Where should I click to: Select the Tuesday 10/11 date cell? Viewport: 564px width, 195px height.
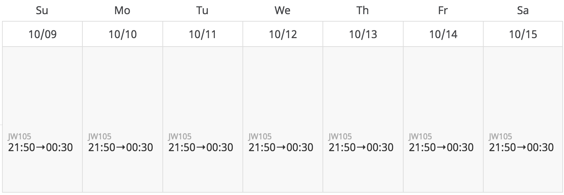point(203,34)
